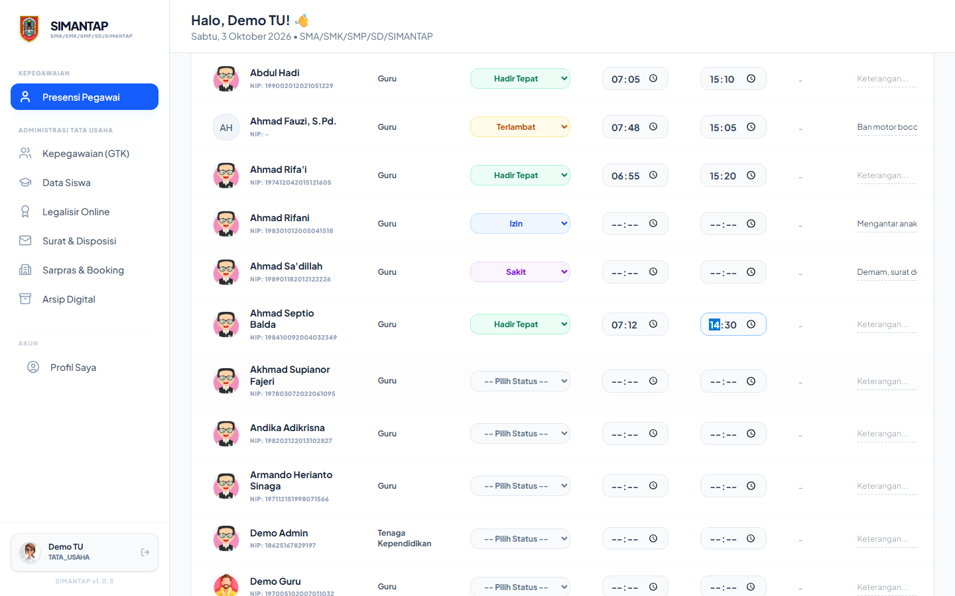Click check-out time field for Ahmad Sa'dillah
Viewport: 955px width, 596px height.
[733, 272]
